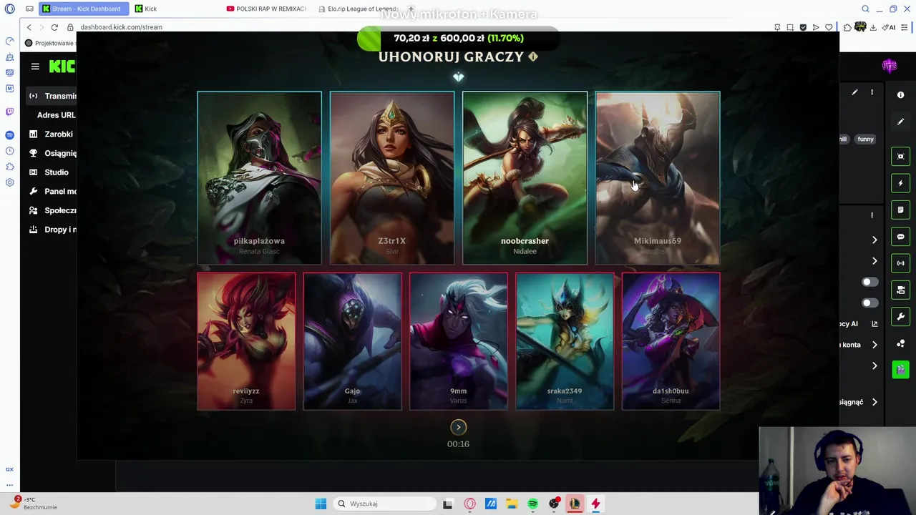Select da1sh0buu Senna enemy card
The width and height of the screenshot is (916, 515).
[671, 341]
